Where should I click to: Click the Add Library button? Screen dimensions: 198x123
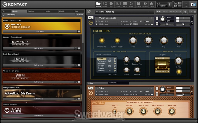11,15
